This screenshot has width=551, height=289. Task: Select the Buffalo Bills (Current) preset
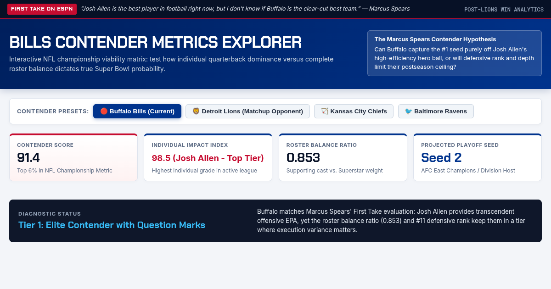click(x=137, y=111)
